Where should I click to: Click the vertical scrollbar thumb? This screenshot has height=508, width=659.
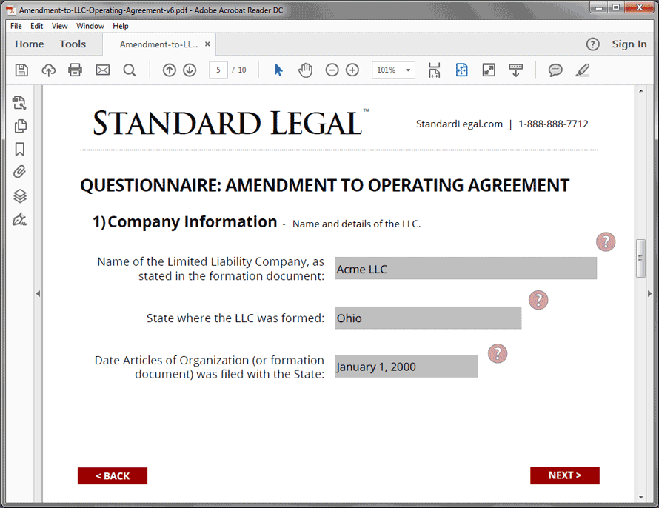click(x=640, y=258)
